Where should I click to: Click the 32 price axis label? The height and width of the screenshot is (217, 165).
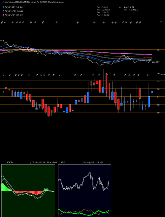(158, 105)
